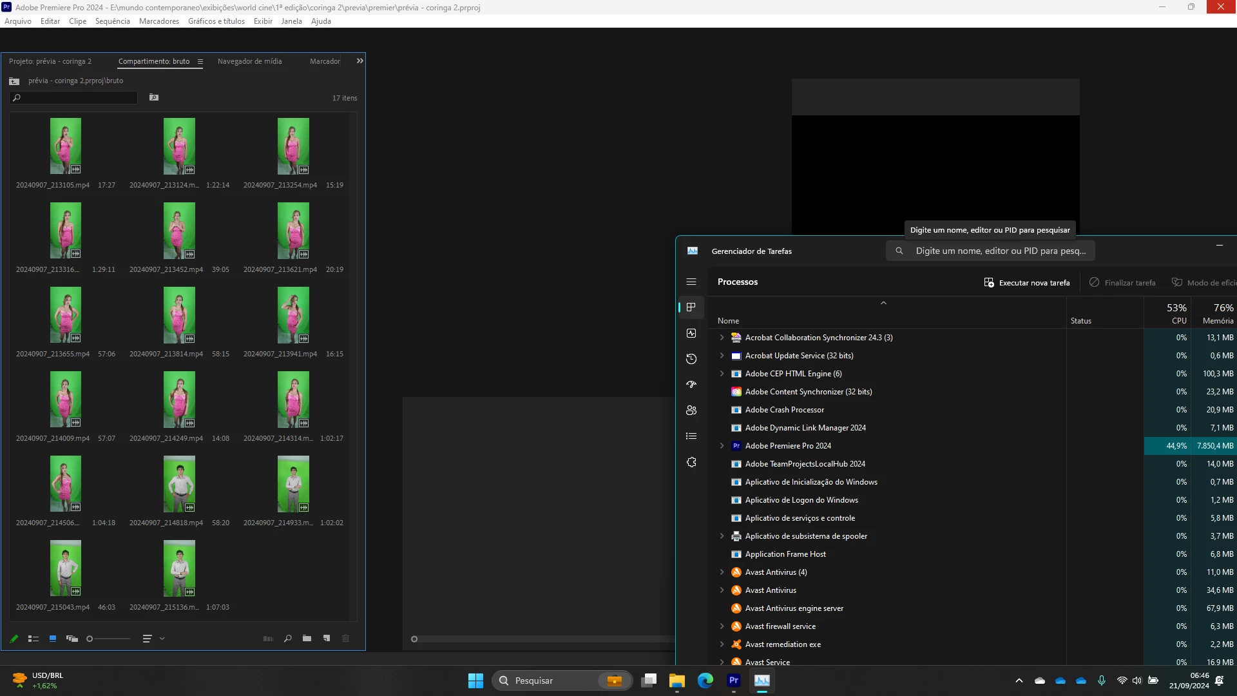This screenshot has height=696, width=1237.
Task: Click the Find magnifier in project panel
Action: 288,639
